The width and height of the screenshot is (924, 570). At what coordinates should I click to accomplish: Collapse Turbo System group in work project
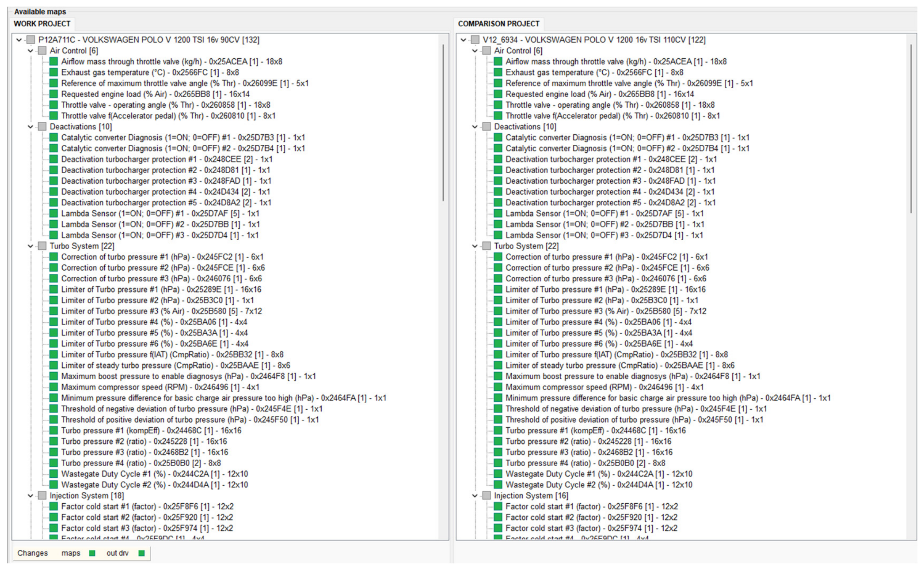coord(30,246)
